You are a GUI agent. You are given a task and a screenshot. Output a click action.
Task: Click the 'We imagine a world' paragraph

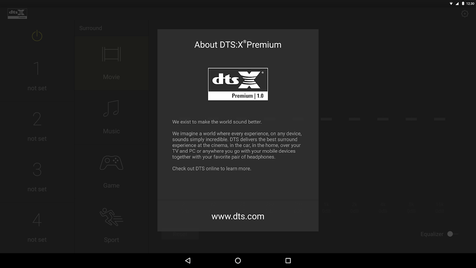237,145
